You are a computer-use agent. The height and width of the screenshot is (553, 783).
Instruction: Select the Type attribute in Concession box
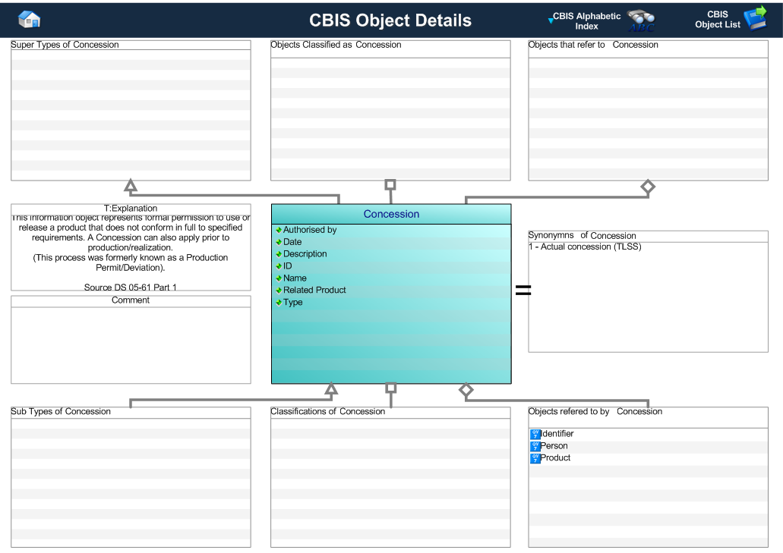[x=292, y=303]
